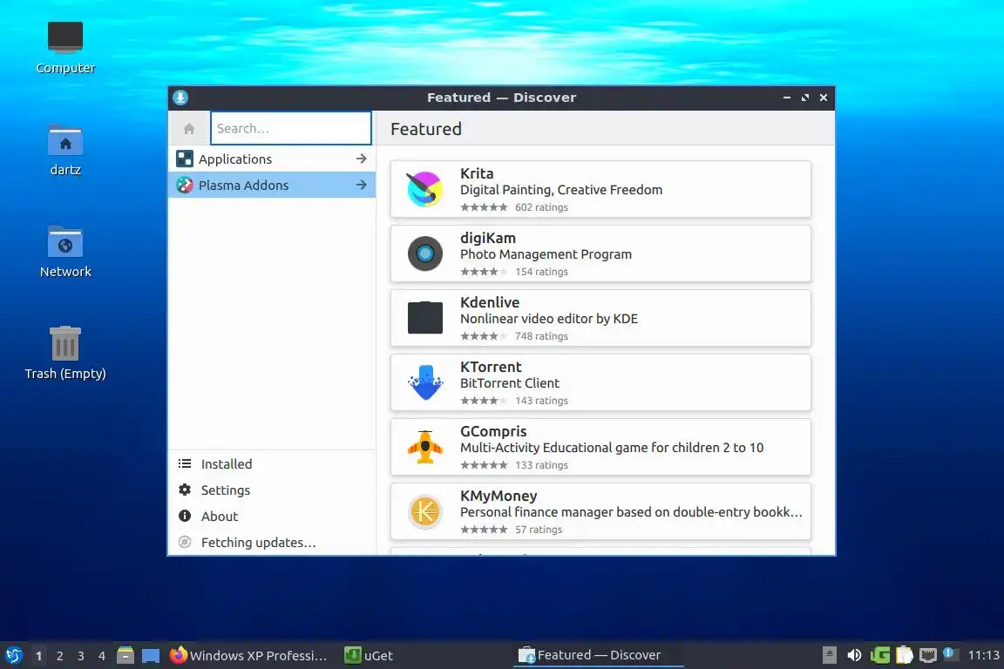Click 'BitTorrent Client' description
The height and width of the screenshot is (669, 1004).
coord(510,382)
